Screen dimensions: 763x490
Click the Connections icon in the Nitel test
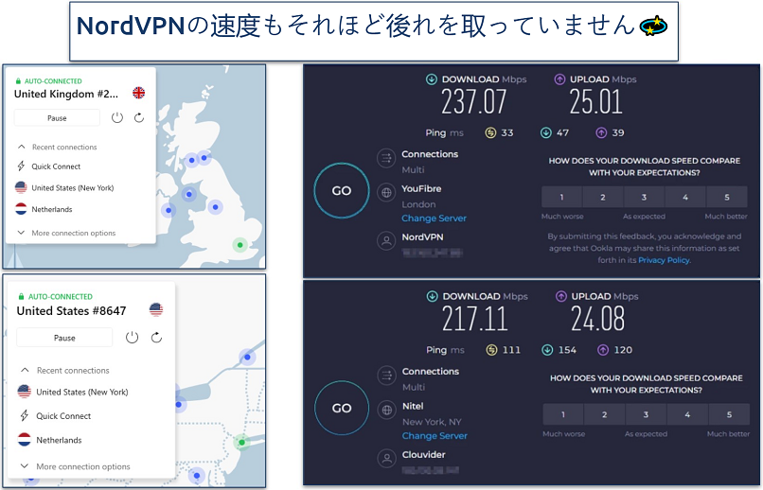point(387,376)
